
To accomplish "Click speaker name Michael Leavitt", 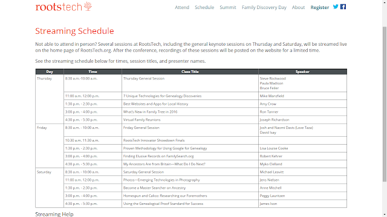I will (272, 172).
